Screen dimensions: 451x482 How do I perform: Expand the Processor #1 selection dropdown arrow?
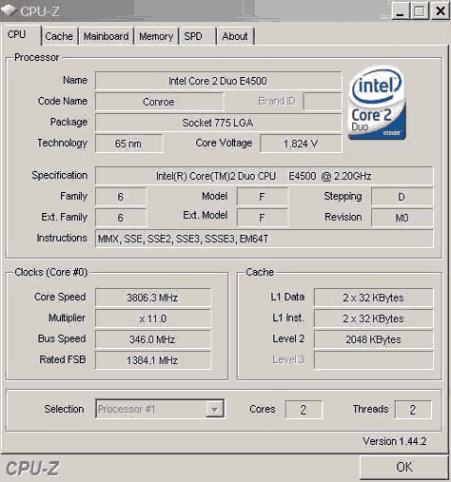(x=215, y=409)
